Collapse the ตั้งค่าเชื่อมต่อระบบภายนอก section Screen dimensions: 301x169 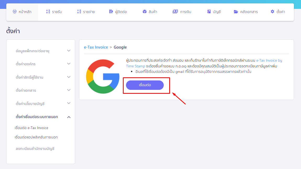click(x=41, y=117)
